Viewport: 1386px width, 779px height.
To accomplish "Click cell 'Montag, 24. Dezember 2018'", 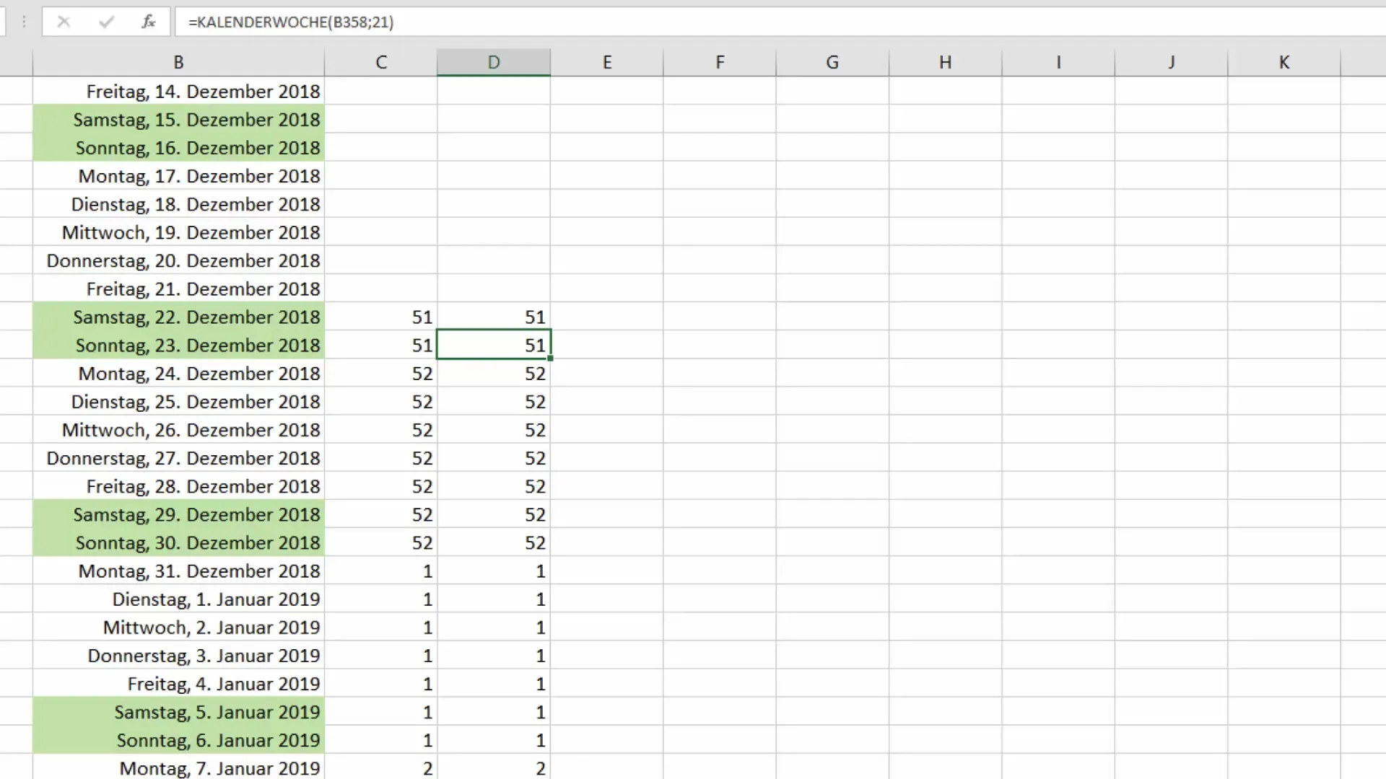I will pyautogui.click(x=178, y=373).
